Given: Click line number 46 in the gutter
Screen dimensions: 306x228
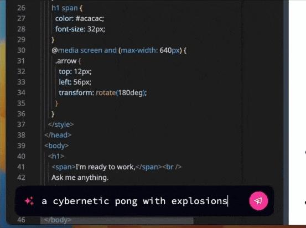Looking at the screenshot, I should click(21, 220).
